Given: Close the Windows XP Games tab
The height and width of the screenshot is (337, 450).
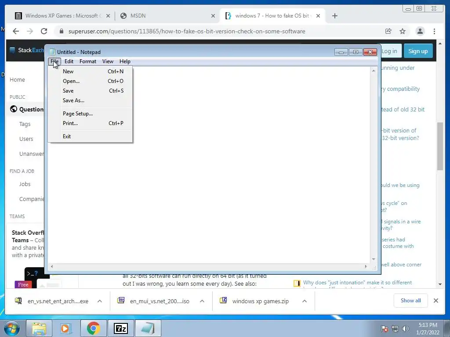Looking at the screenshot, I should tap(108, 16).
